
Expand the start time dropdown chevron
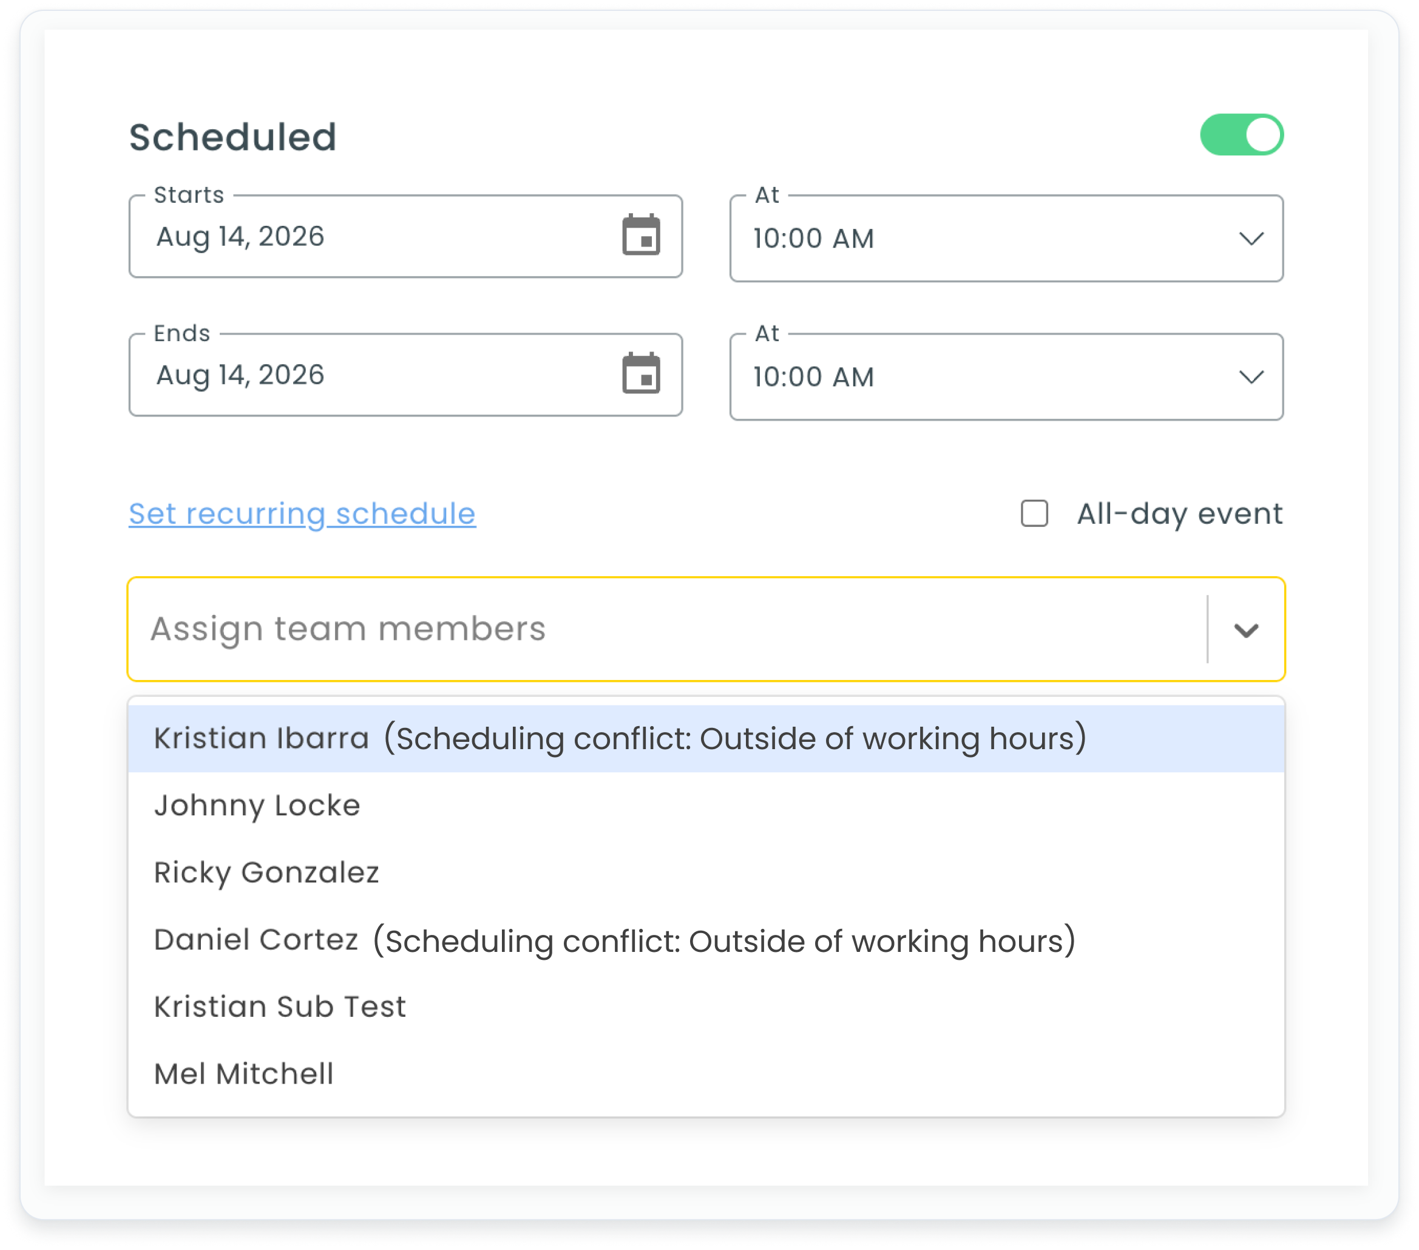click(1251, 239)
